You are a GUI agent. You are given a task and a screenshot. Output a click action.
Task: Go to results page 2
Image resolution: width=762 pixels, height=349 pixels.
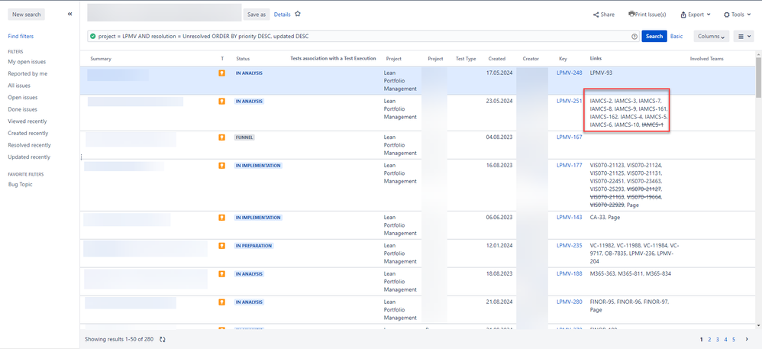pos(709,339)
